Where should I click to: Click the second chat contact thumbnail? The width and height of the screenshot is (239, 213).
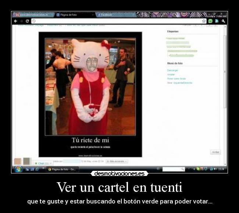(26, 161)
